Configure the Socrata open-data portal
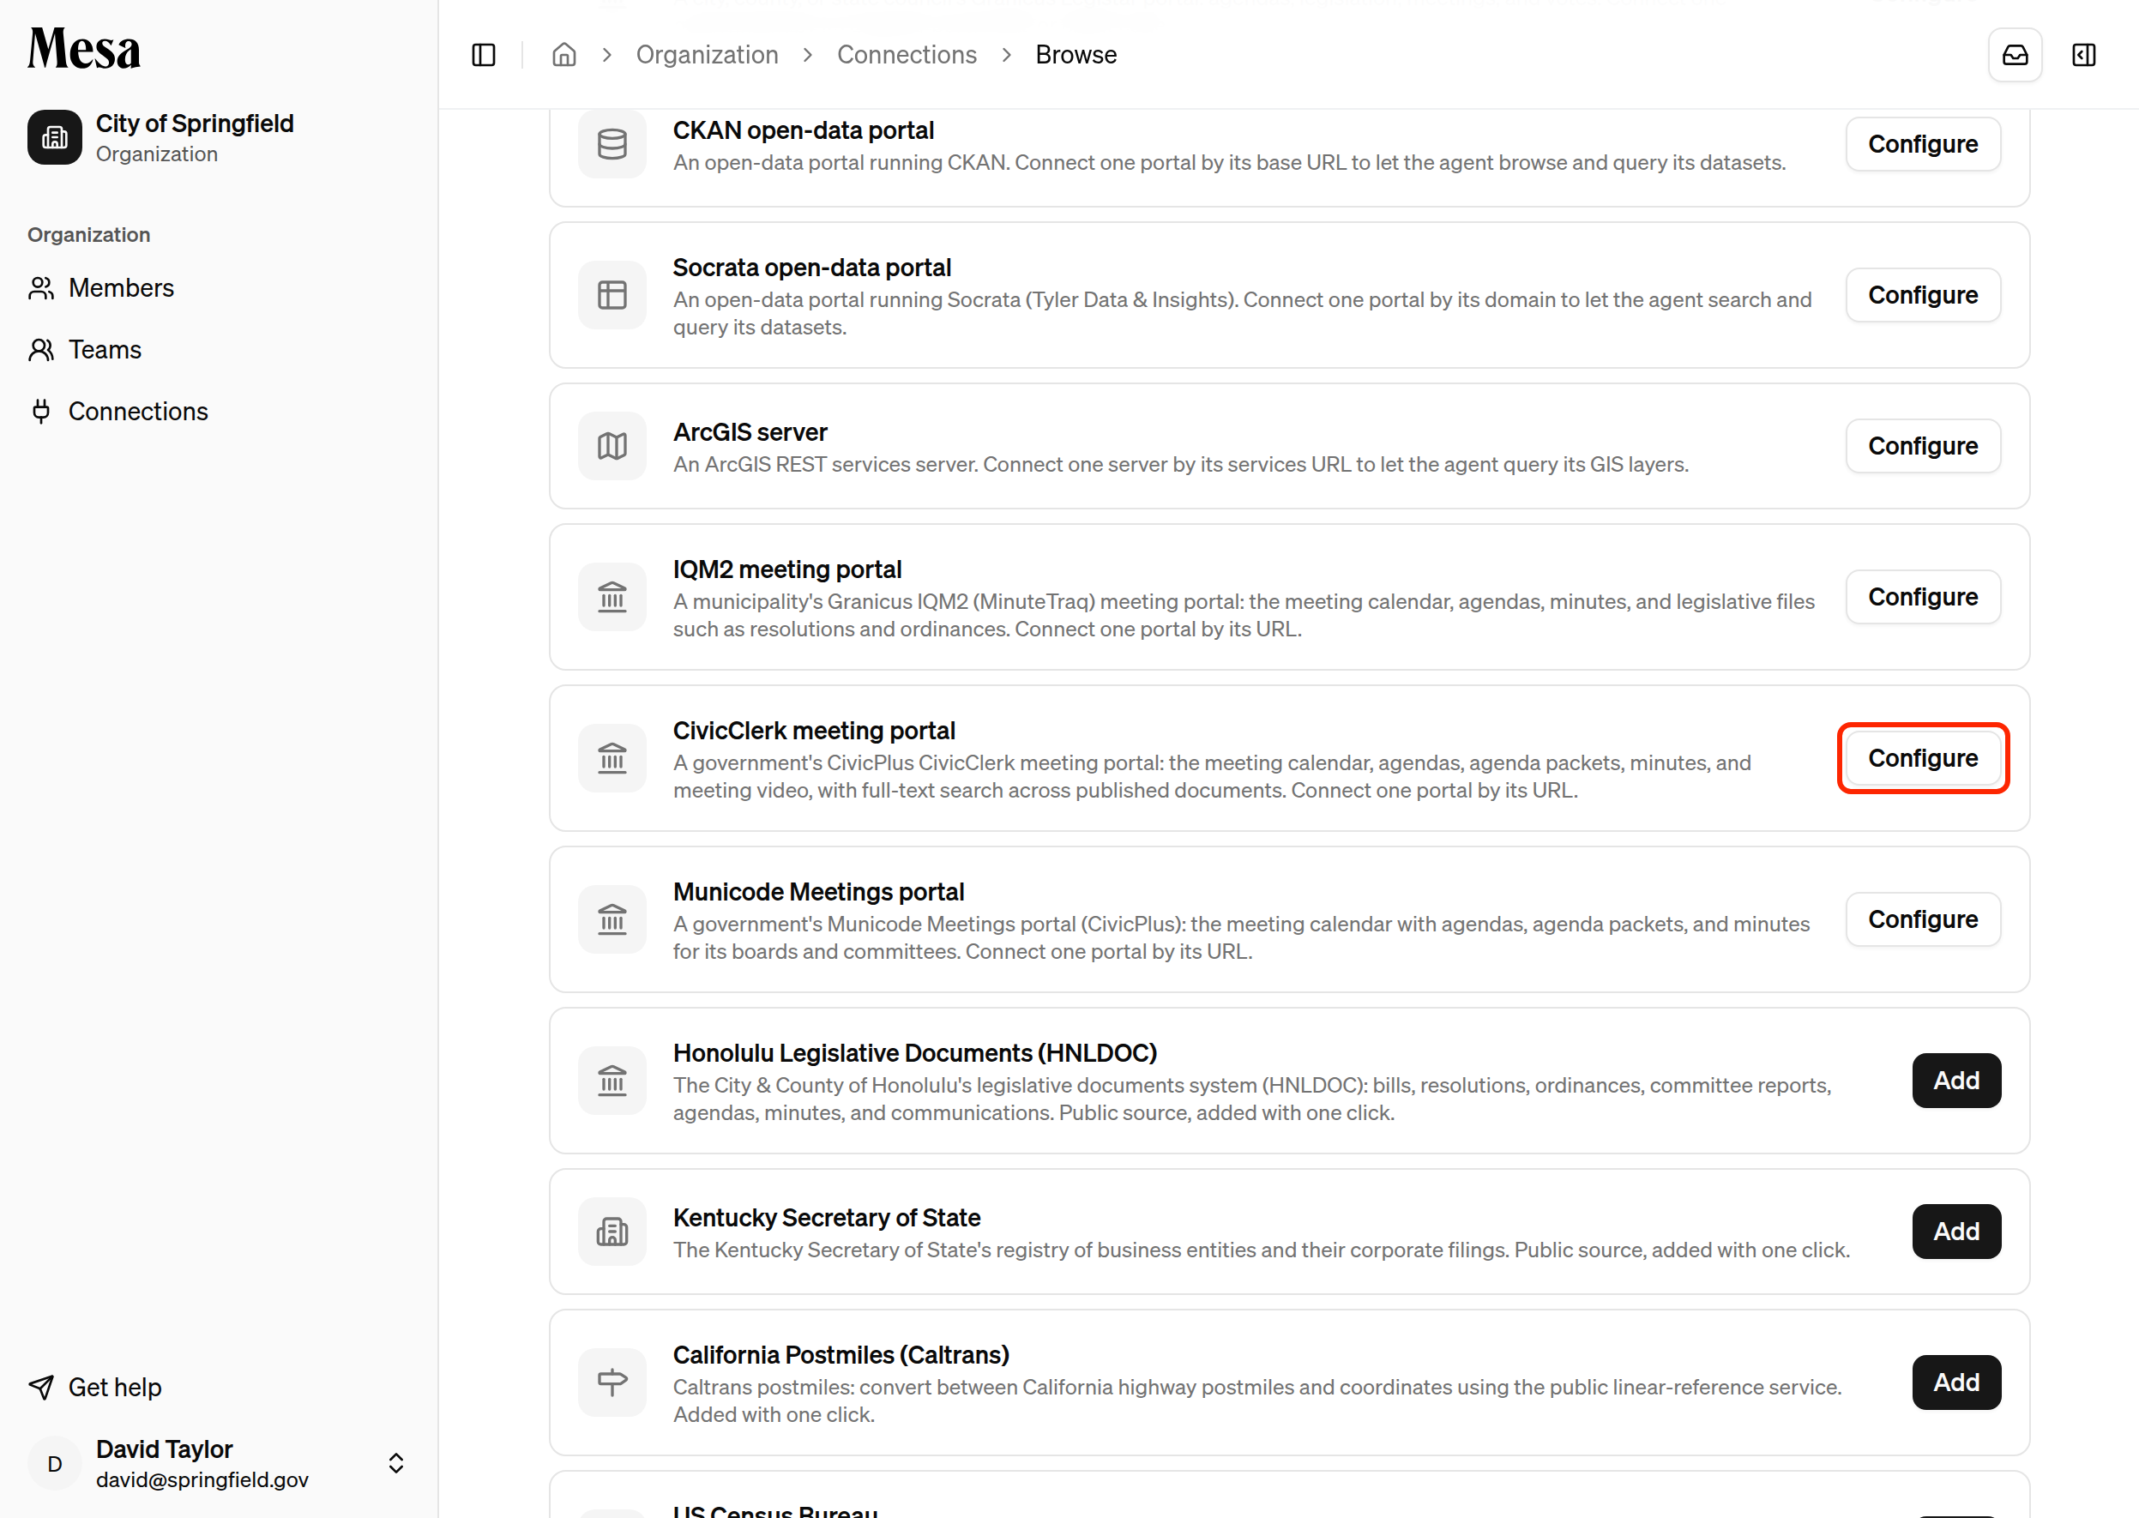This screenshot has width=2139, height=1518. (1923, 295)
